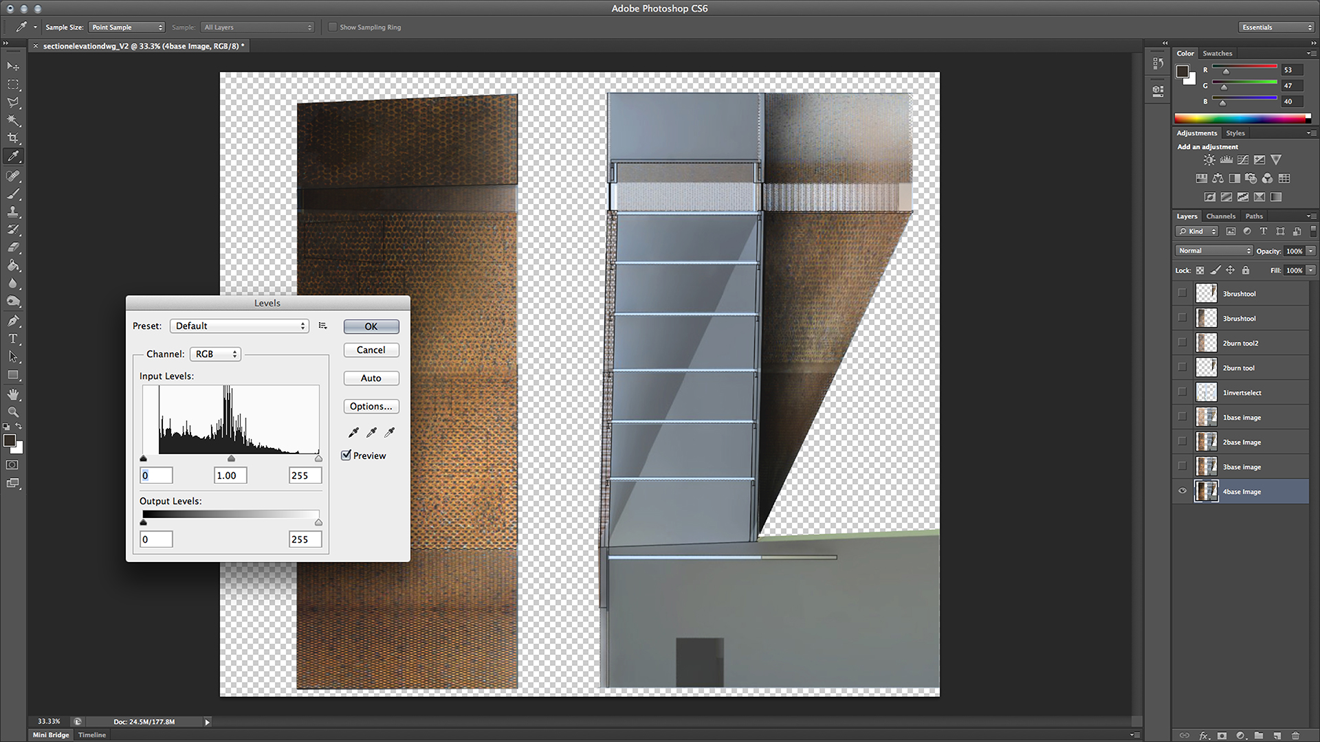This screenshot has width=1320, height=742.
Task: Select the 2burn tool2 layer
Action: tap(1240, 343)
